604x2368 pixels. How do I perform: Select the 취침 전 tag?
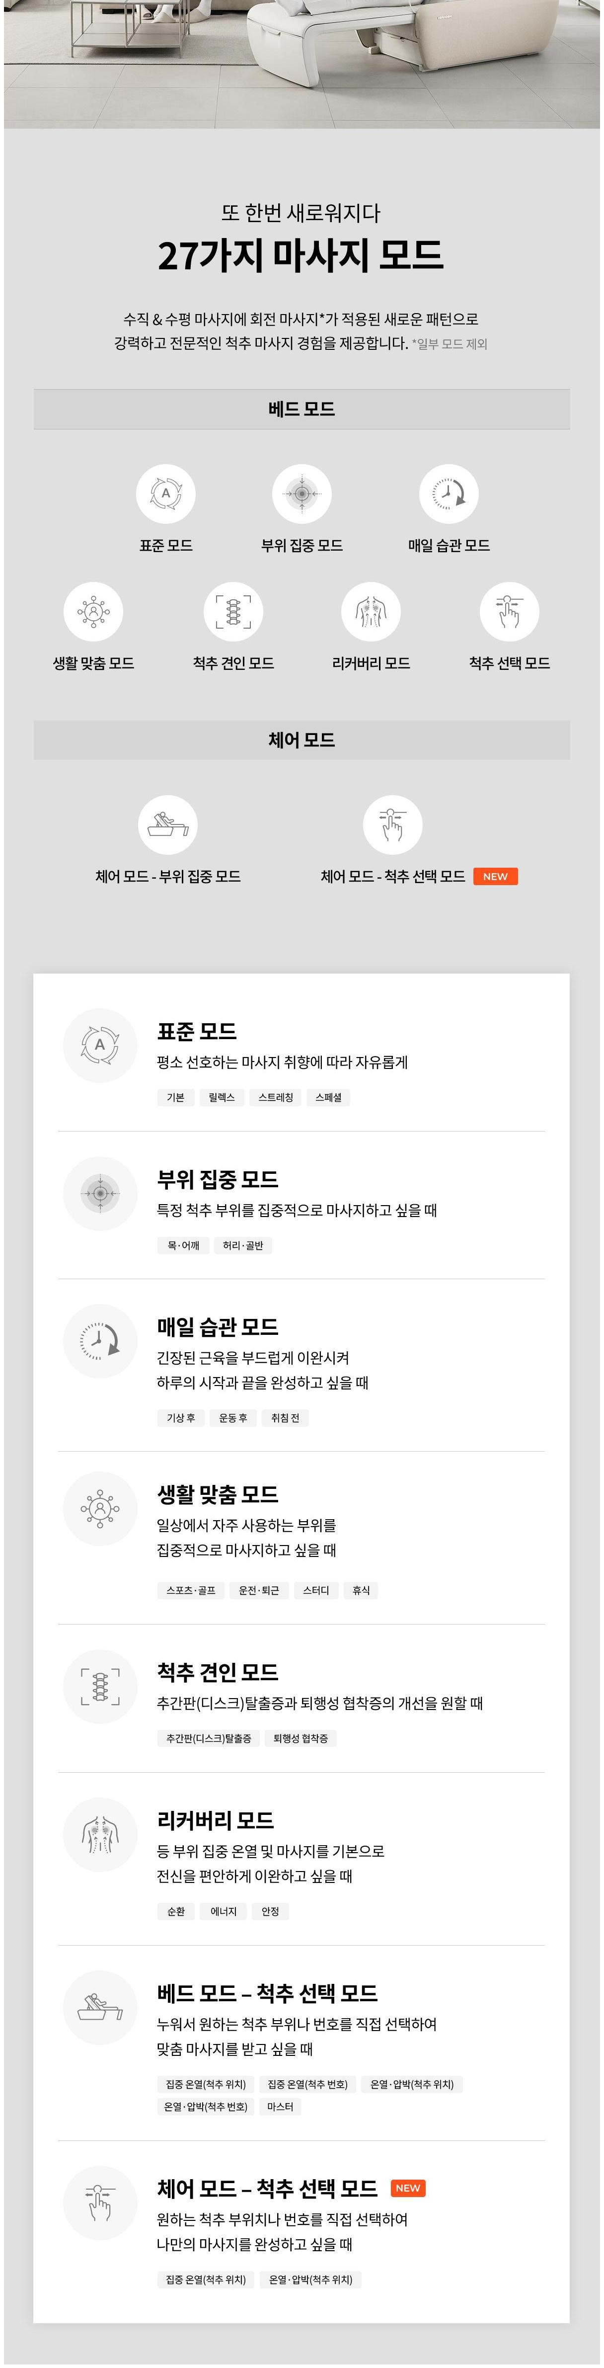coord(285,1417)
